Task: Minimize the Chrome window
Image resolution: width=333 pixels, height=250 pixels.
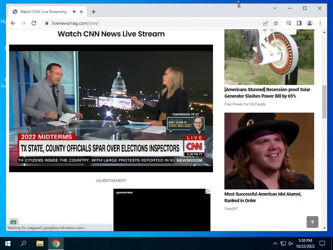Action: [x=290, y=8]
